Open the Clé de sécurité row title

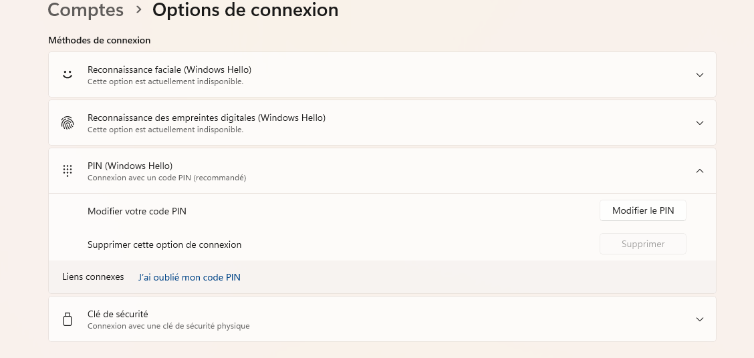click(x=118, y=314)
